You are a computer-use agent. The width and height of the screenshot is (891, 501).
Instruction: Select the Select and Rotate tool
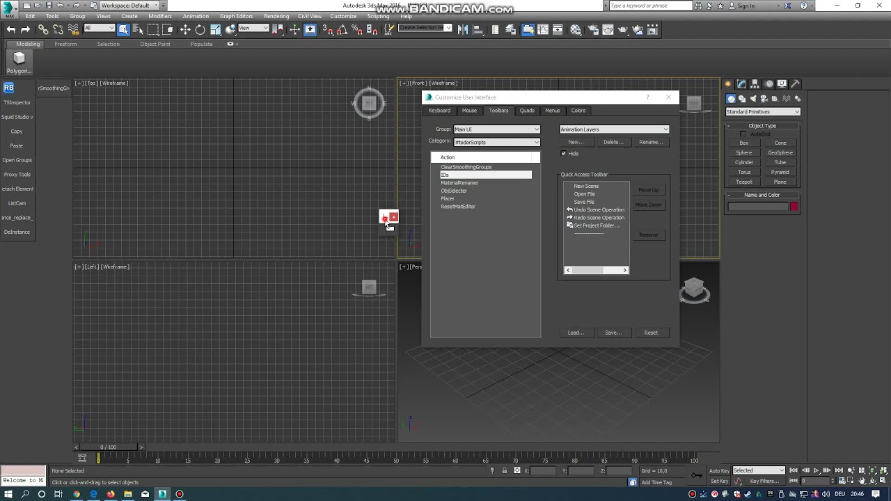coord(200,29)
